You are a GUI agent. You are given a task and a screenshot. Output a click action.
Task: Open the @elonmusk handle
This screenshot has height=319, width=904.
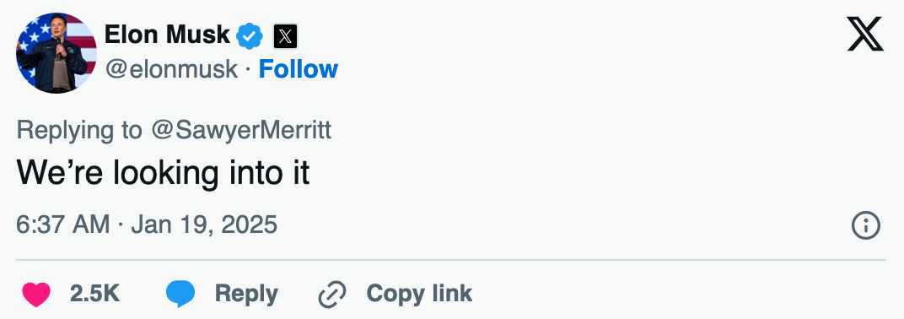(x=171, y=69)
